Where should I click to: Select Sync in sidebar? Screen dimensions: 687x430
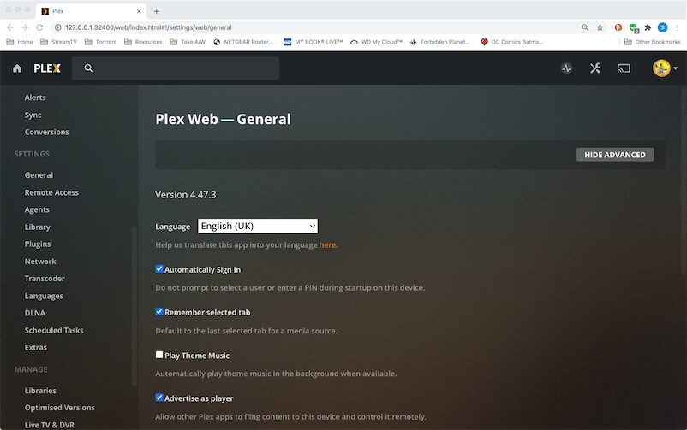coord(33,115)
